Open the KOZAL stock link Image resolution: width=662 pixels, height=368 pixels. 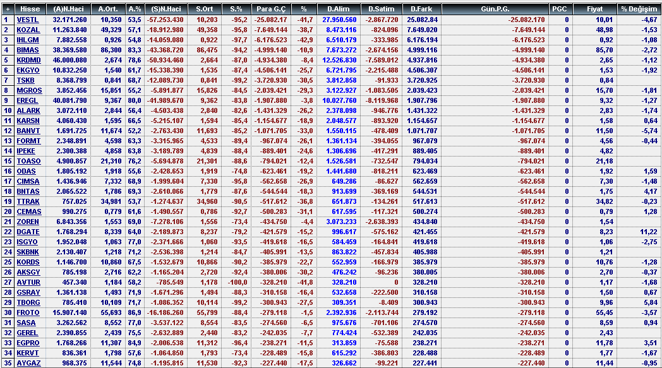click(28, 30)
